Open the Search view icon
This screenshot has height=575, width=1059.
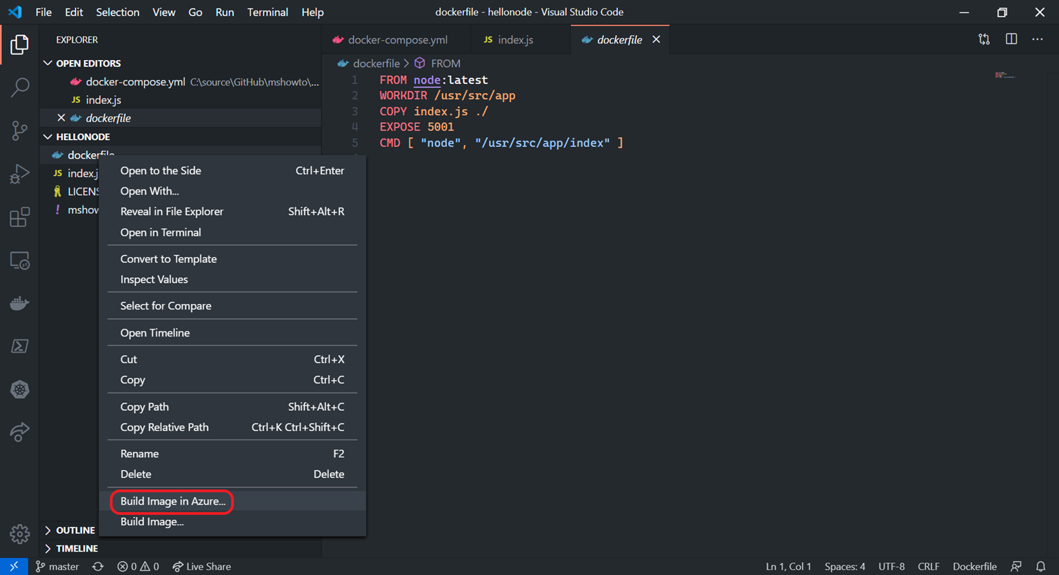click(x=19, y=88)
